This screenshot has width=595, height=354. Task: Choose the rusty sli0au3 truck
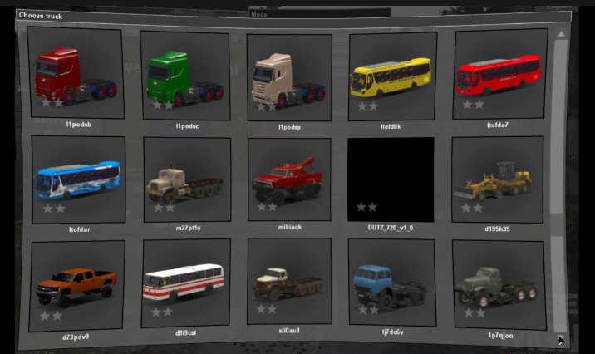289,285
